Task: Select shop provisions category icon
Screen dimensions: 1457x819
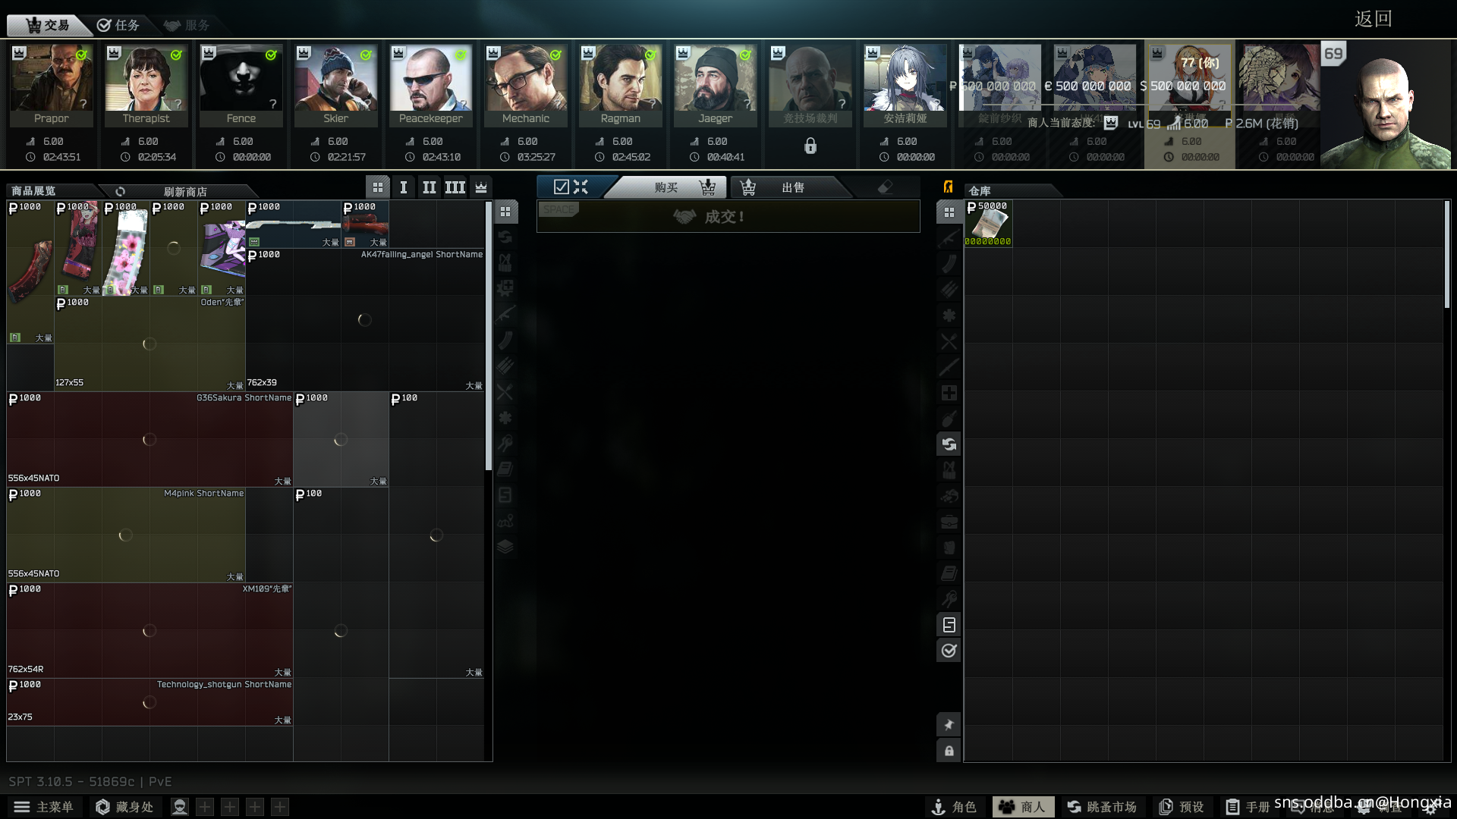Action: 505,392
